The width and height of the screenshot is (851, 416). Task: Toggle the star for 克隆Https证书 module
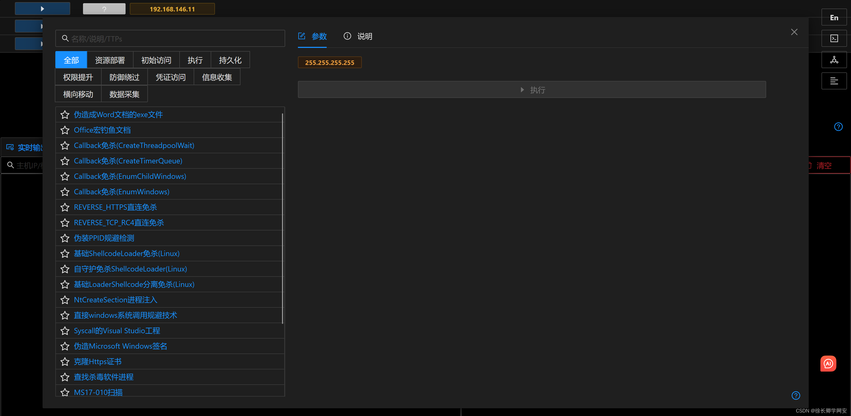pos(65,361)
